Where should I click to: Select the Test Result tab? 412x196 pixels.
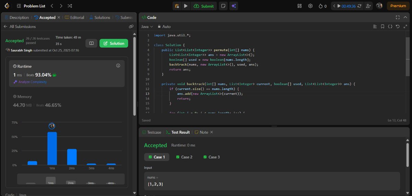click(178, 132)
